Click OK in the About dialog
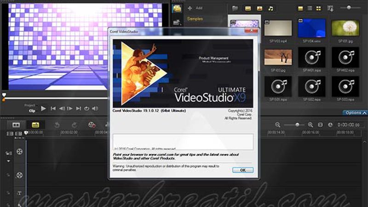 pyautogui.click(x=243, y=170)
